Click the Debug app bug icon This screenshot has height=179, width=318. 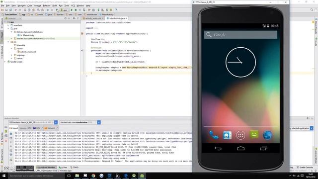click(76, 10)
